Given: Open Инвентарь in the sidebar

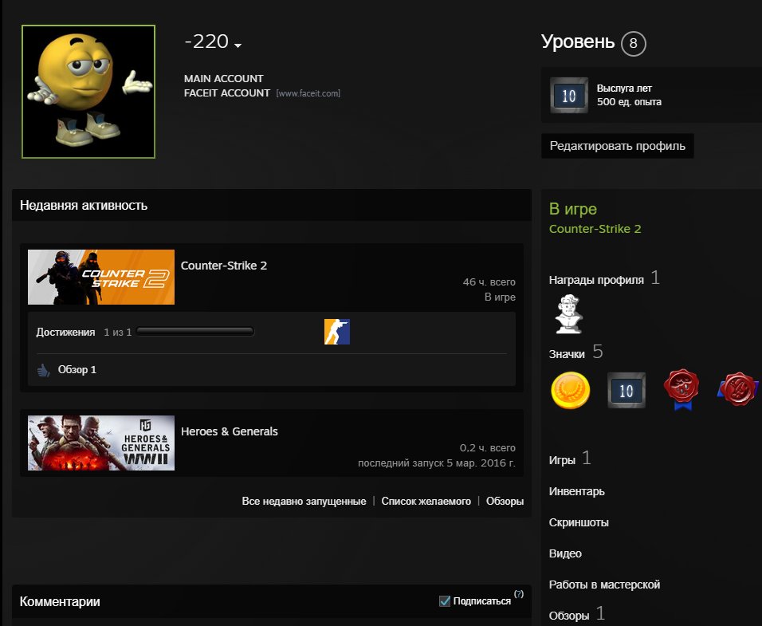Looking at the screenshot, I should pos(577,491).
